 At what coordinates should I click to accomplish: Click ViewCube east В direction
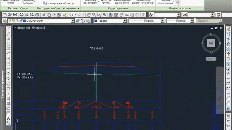pyautogui.click(x=220, y=43)
